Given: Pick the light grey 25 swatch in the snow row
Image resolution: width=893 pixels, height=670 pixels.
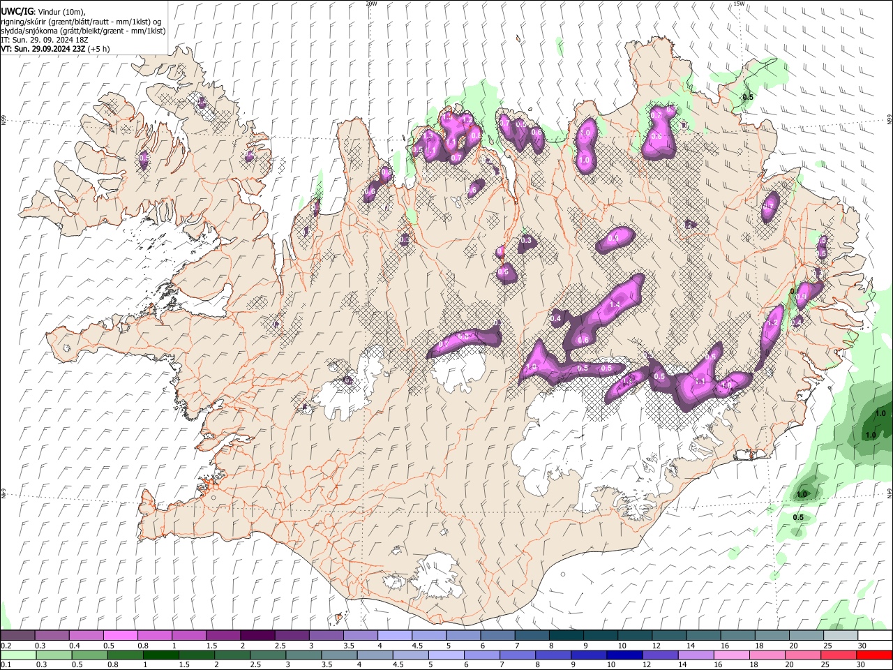Looking at the screenshot, I should point(841,635).
